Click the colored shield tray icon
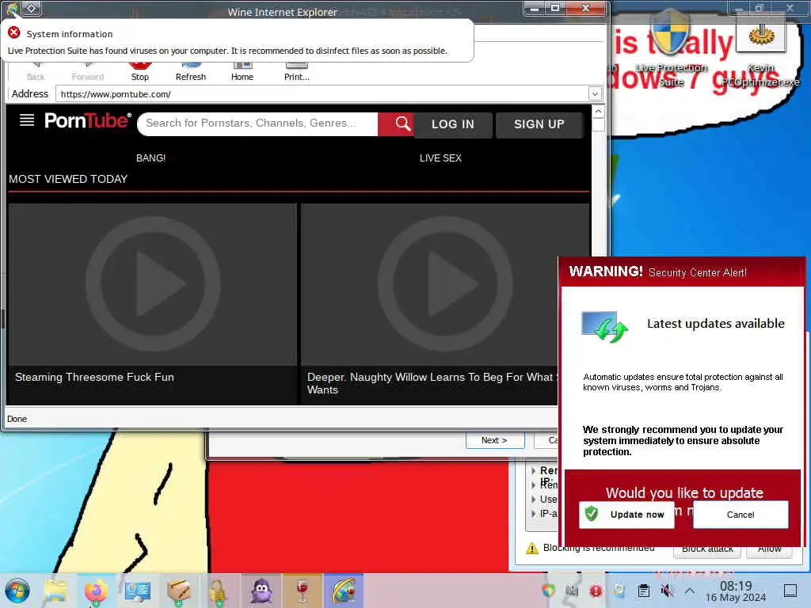Screen dimensions: 811x608 pos(548,590)
